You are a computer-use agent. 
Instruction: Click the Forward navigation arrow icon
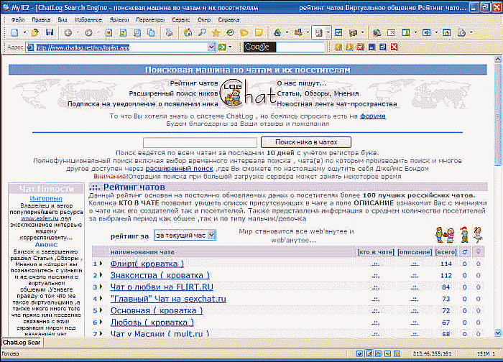(89, 33)
